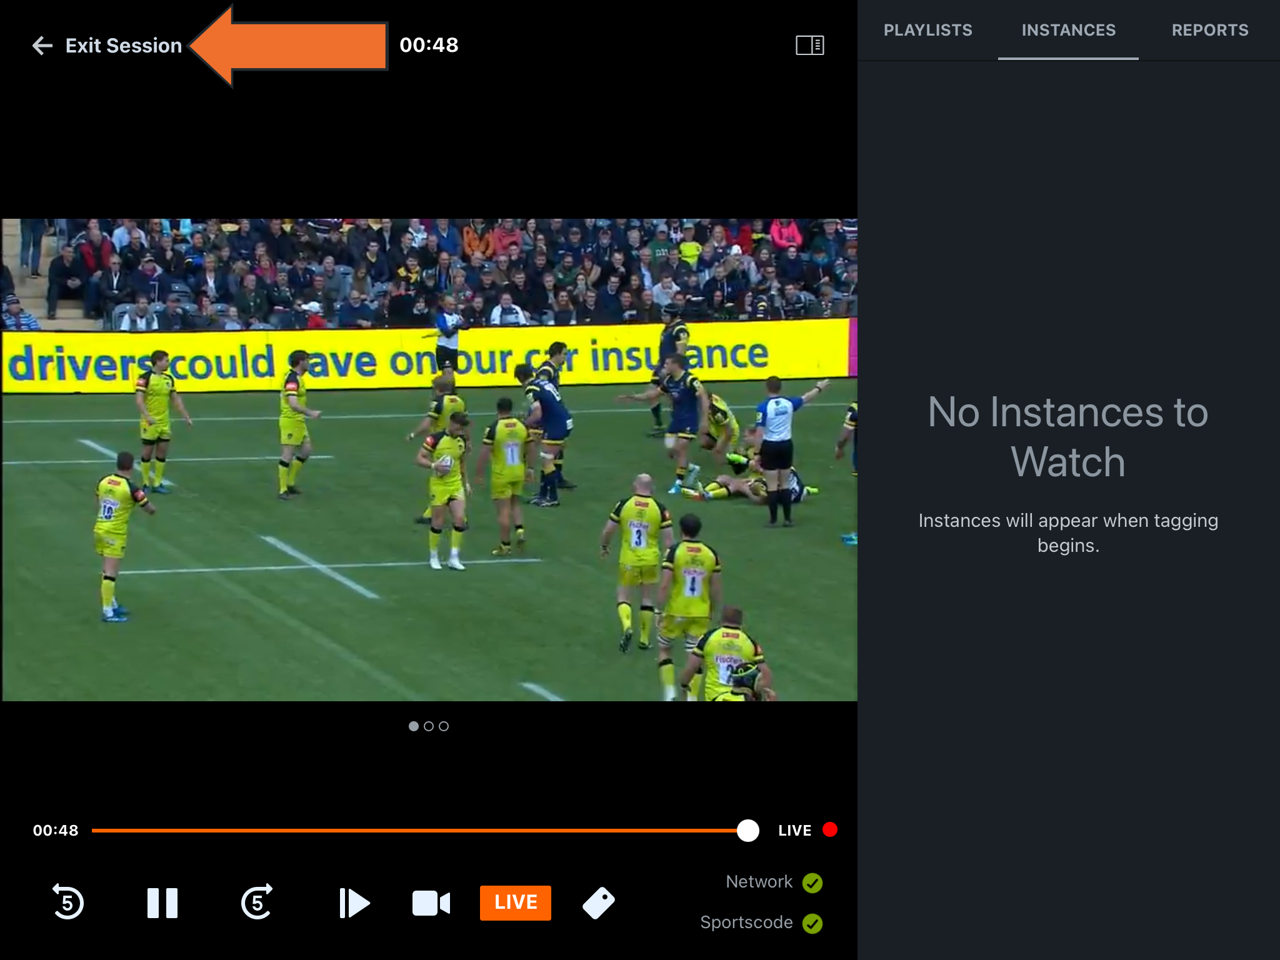Switch to the Playlists tab

pos(927,30)
